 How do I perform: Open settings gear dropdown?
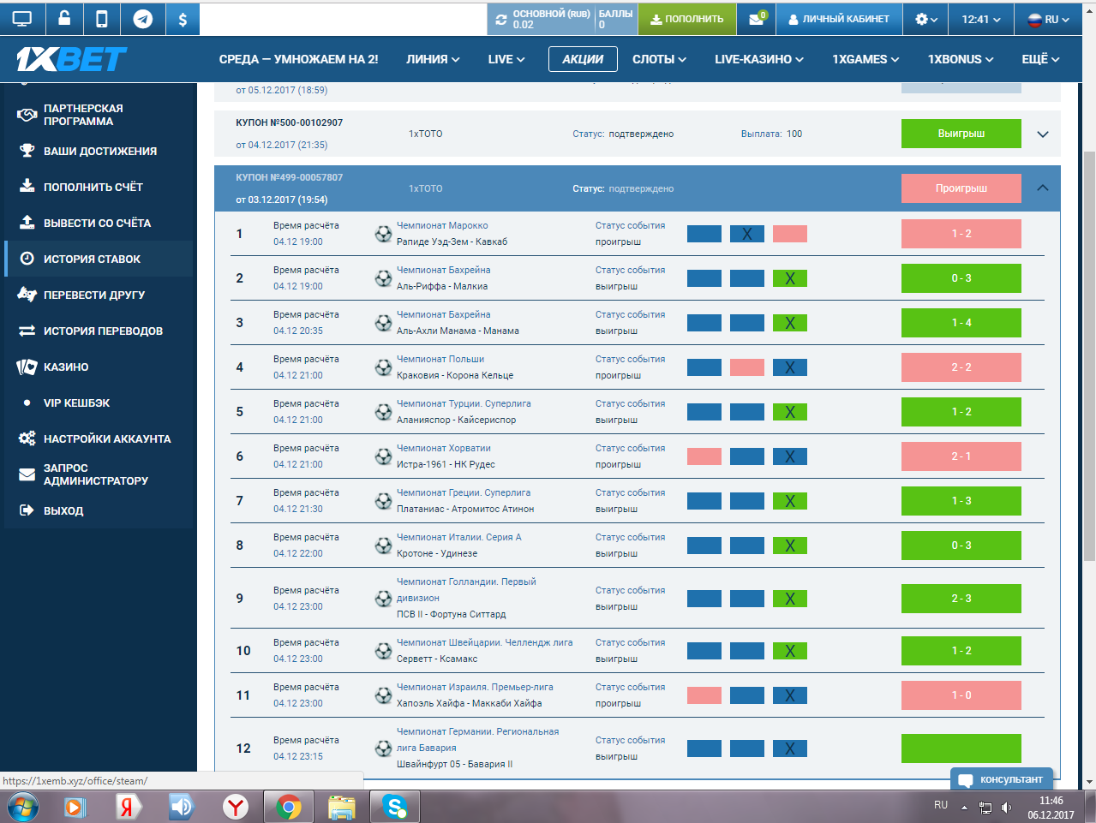(926, 19)
